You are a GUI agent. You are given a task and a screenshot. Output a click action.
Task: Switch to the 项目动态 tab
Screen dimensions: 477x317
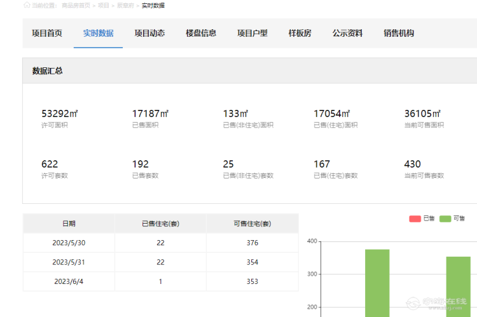pyautogui.click(x=149, y=33)
